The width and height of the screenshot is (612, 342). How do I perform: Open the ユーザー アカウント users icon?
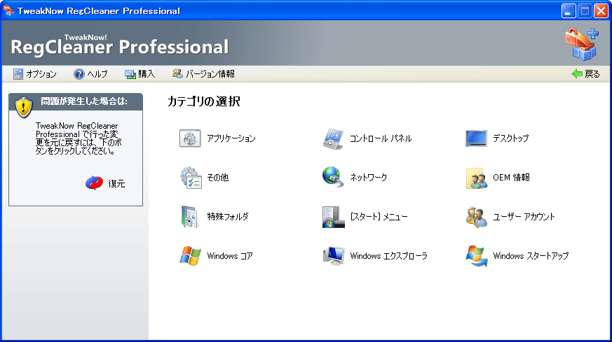click(477, 217)
